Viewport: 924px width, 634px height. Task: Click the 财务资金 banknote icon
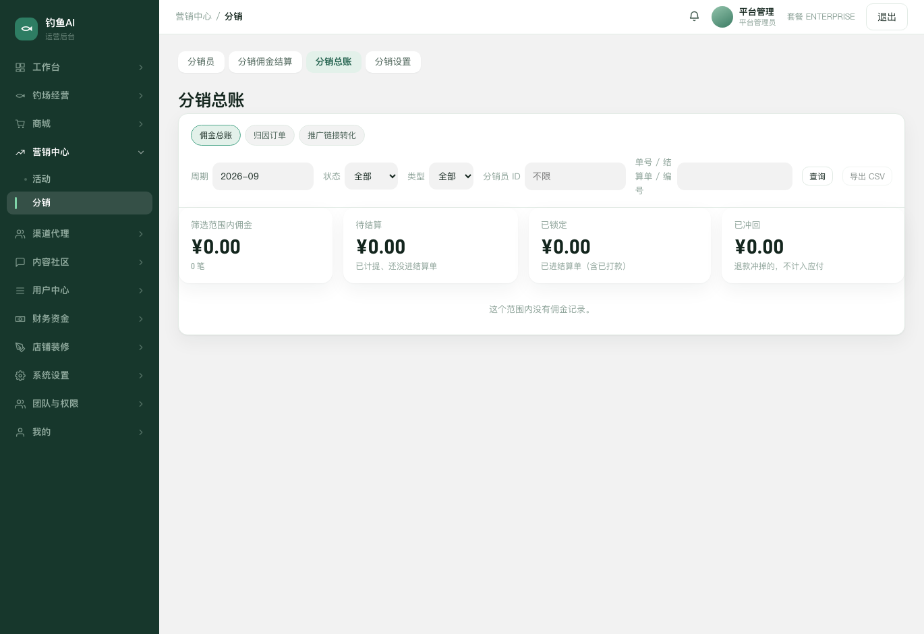click(x=20, y=319)
